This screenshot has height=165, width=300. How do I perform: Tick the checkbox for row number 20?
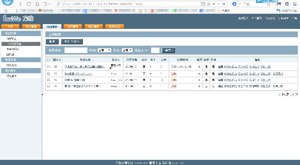48,66
